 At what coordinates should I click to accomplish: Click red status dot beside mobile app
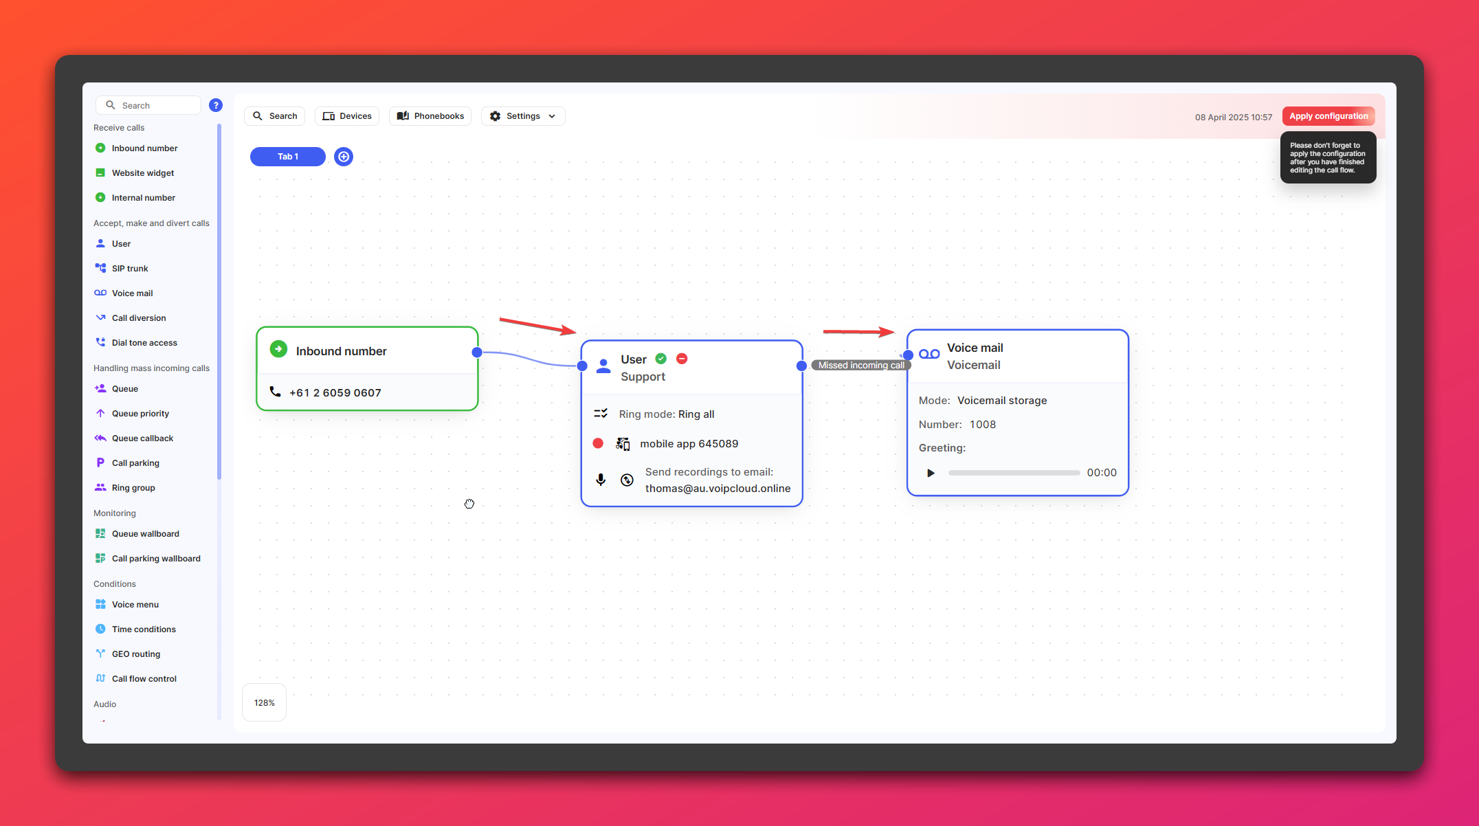[x=598, y=443]
